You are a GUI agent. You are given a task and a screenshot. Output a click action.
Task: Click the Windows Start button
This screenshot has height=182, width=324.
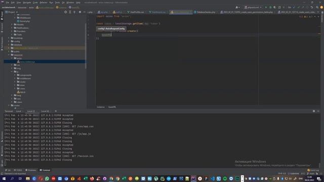pos(4,178)
